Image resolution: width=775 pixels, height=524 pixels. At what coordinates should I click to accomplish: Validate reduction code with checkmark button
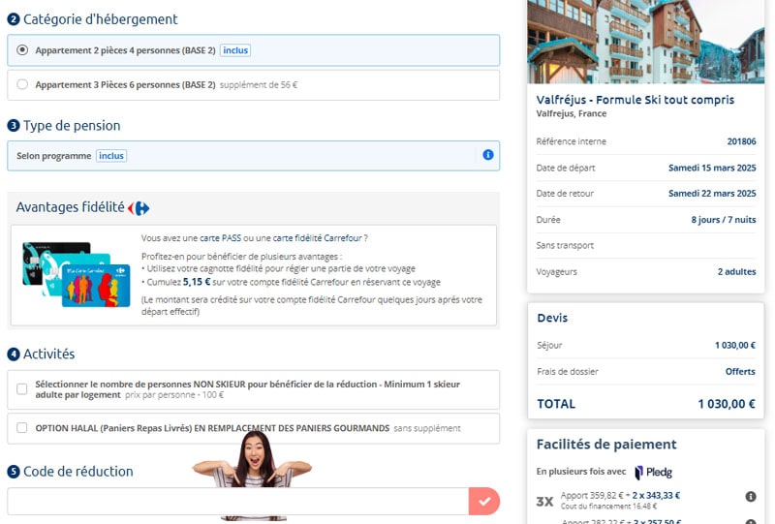click(484, 502)
